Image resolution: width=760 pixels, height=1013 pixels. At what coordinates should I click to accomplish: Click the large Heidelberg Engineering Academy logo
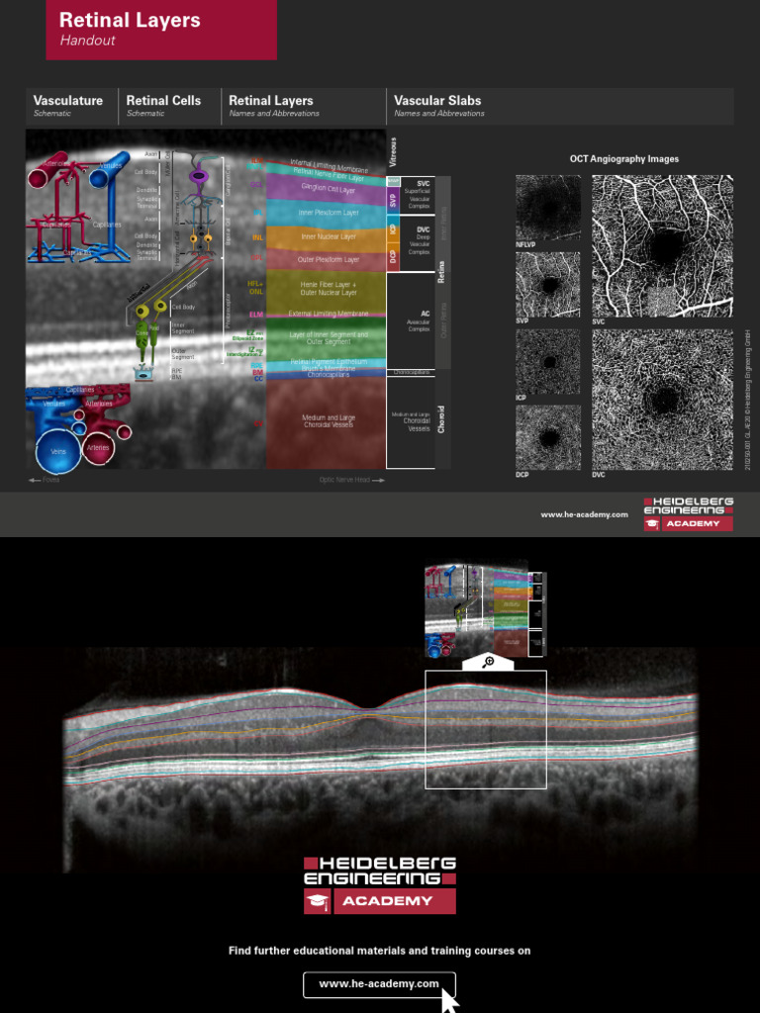(x=380, y=885)
